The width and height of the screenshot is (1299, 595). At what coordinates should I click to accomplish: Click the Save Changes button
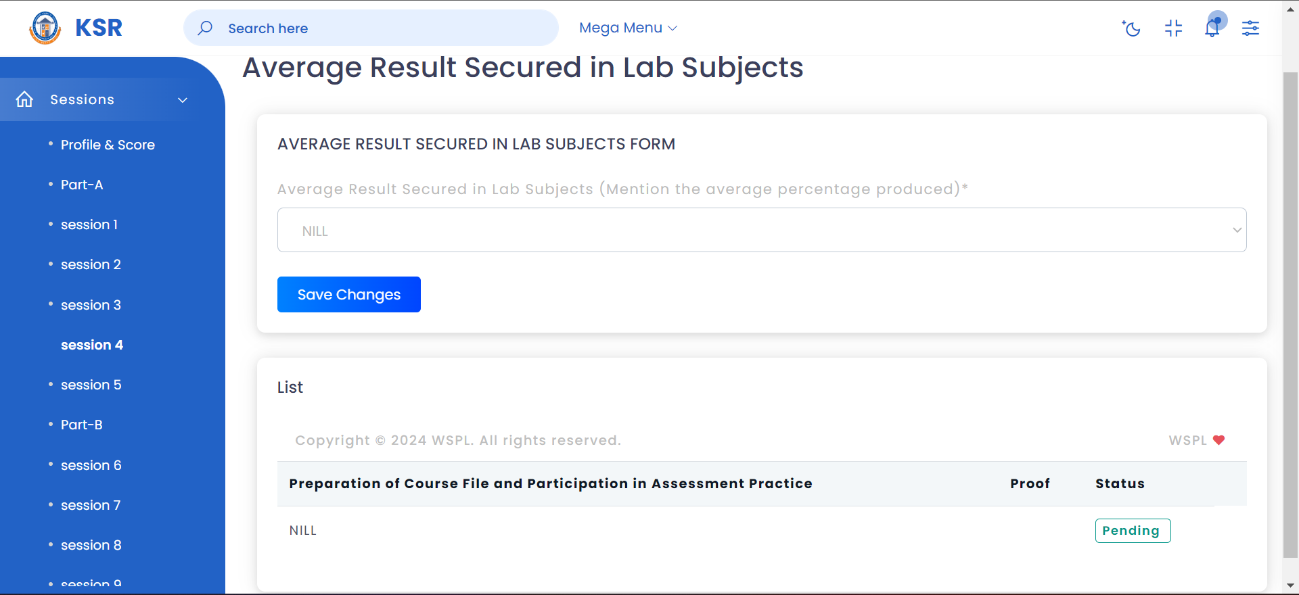tap(349, 294)
